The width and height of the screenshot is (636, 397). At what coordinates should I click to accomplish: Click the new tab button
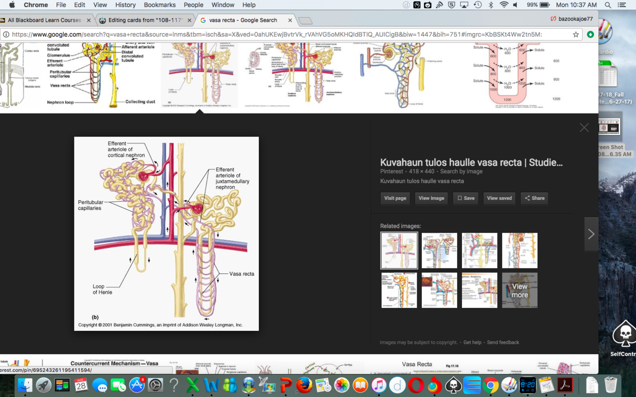306,20
